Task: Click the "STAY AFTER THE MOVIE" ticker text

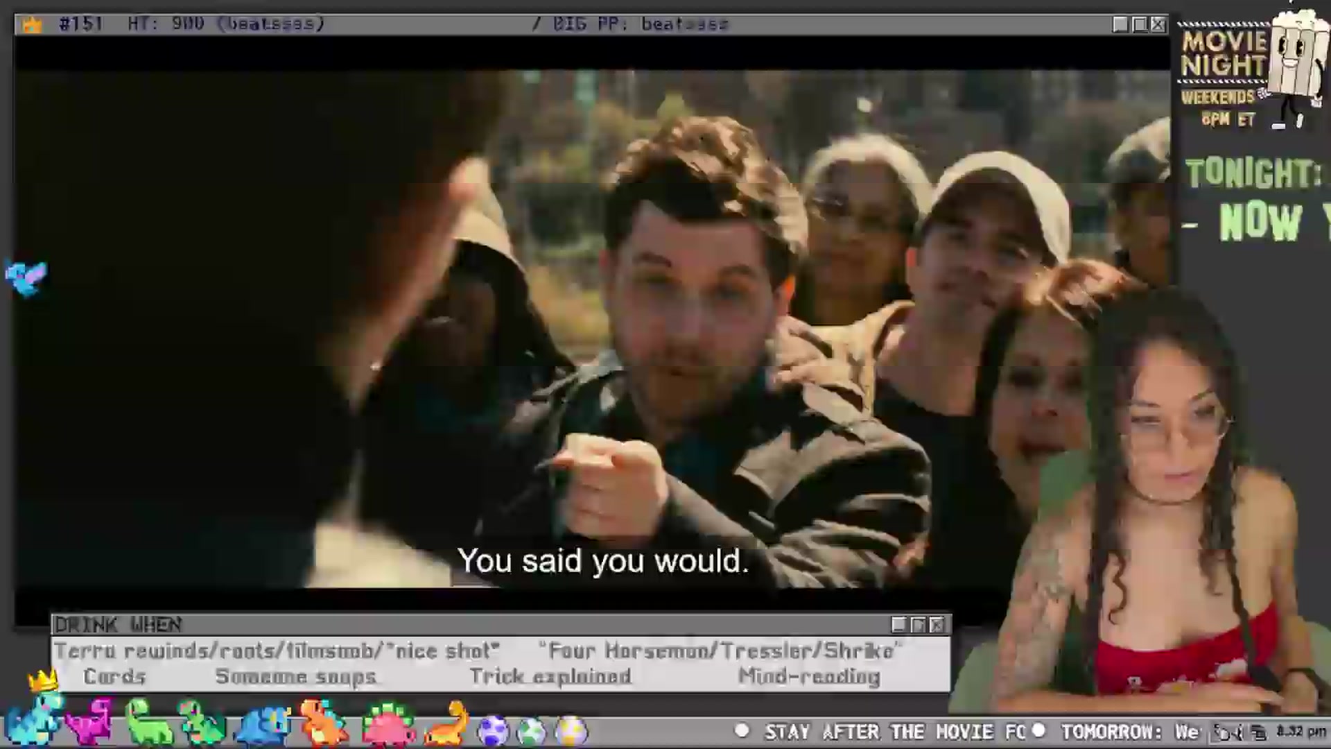Action: (x=894, y=732)
